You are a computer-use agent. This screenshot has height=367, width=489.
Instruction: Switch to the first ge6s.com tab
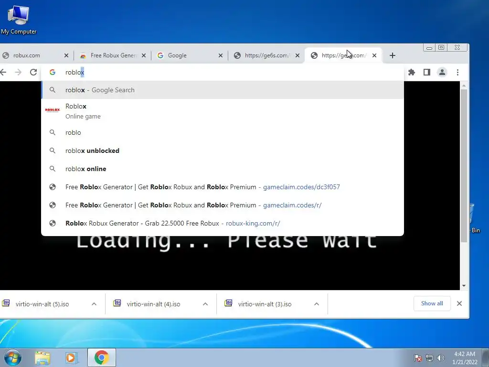coord(264,55)
